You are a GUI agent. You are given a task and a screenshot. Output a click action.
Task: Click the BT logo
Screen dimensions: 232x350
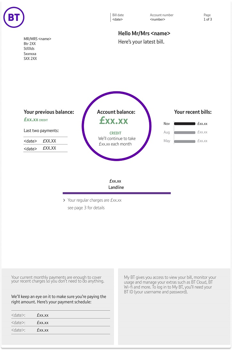pos(14,17)
